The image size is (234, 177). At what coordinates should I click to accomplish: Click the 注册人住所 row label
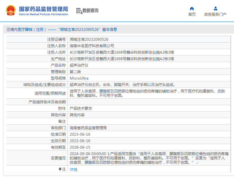click(56, 52)
